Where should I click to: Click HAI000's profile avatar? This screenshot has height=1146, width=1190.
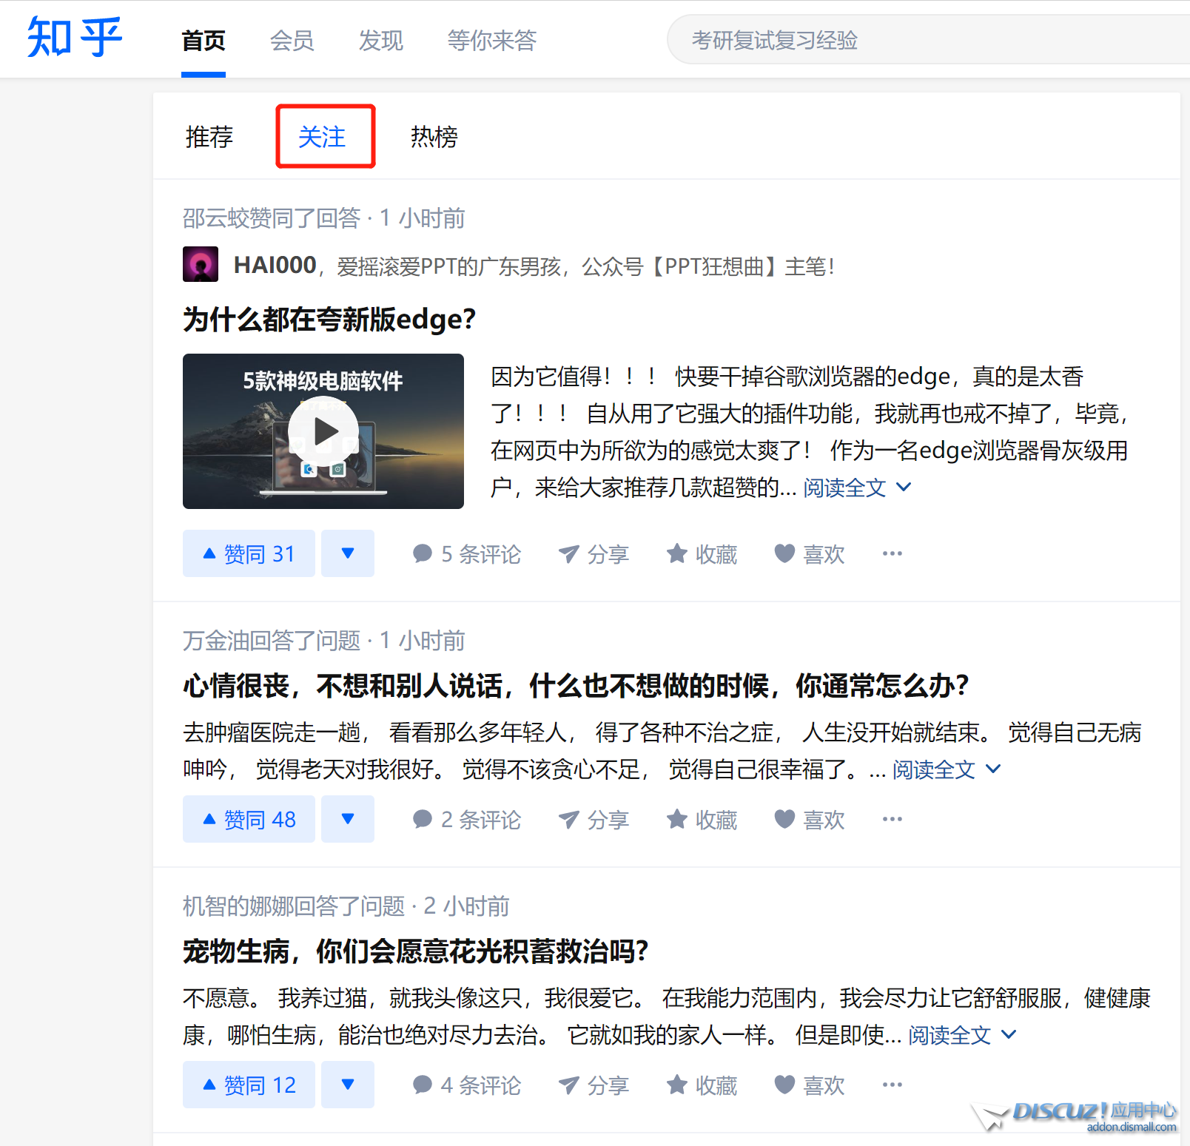pyautogui.click(x=201, y=265)
